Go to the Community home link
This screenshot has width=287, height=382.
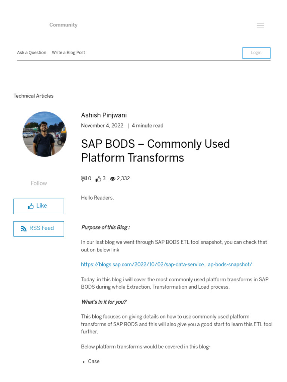pos(63,25)
